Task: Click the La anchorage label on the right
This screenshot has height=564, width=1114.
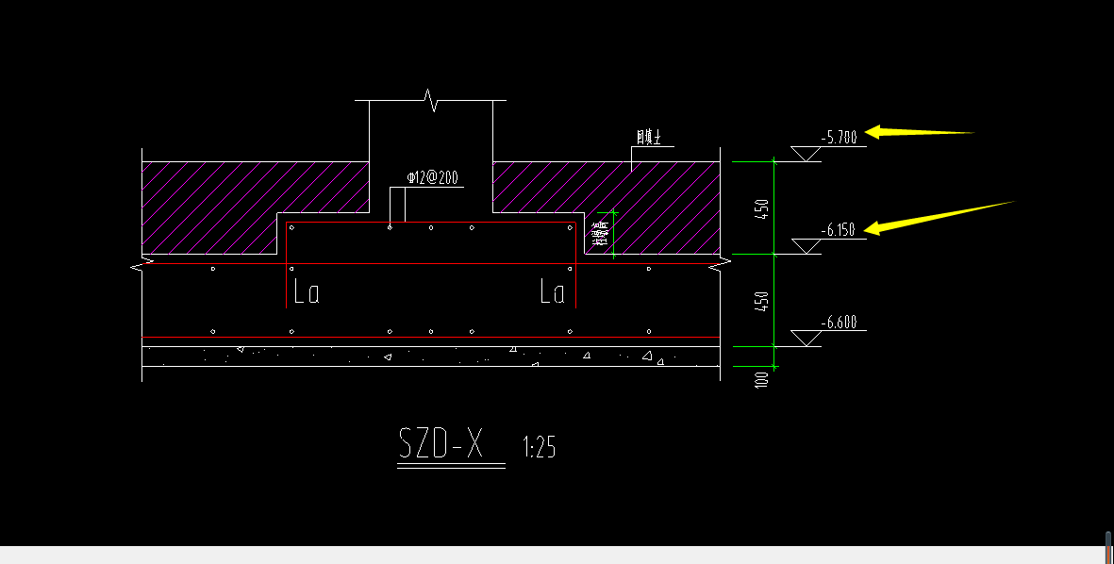Action: [552, 291]
